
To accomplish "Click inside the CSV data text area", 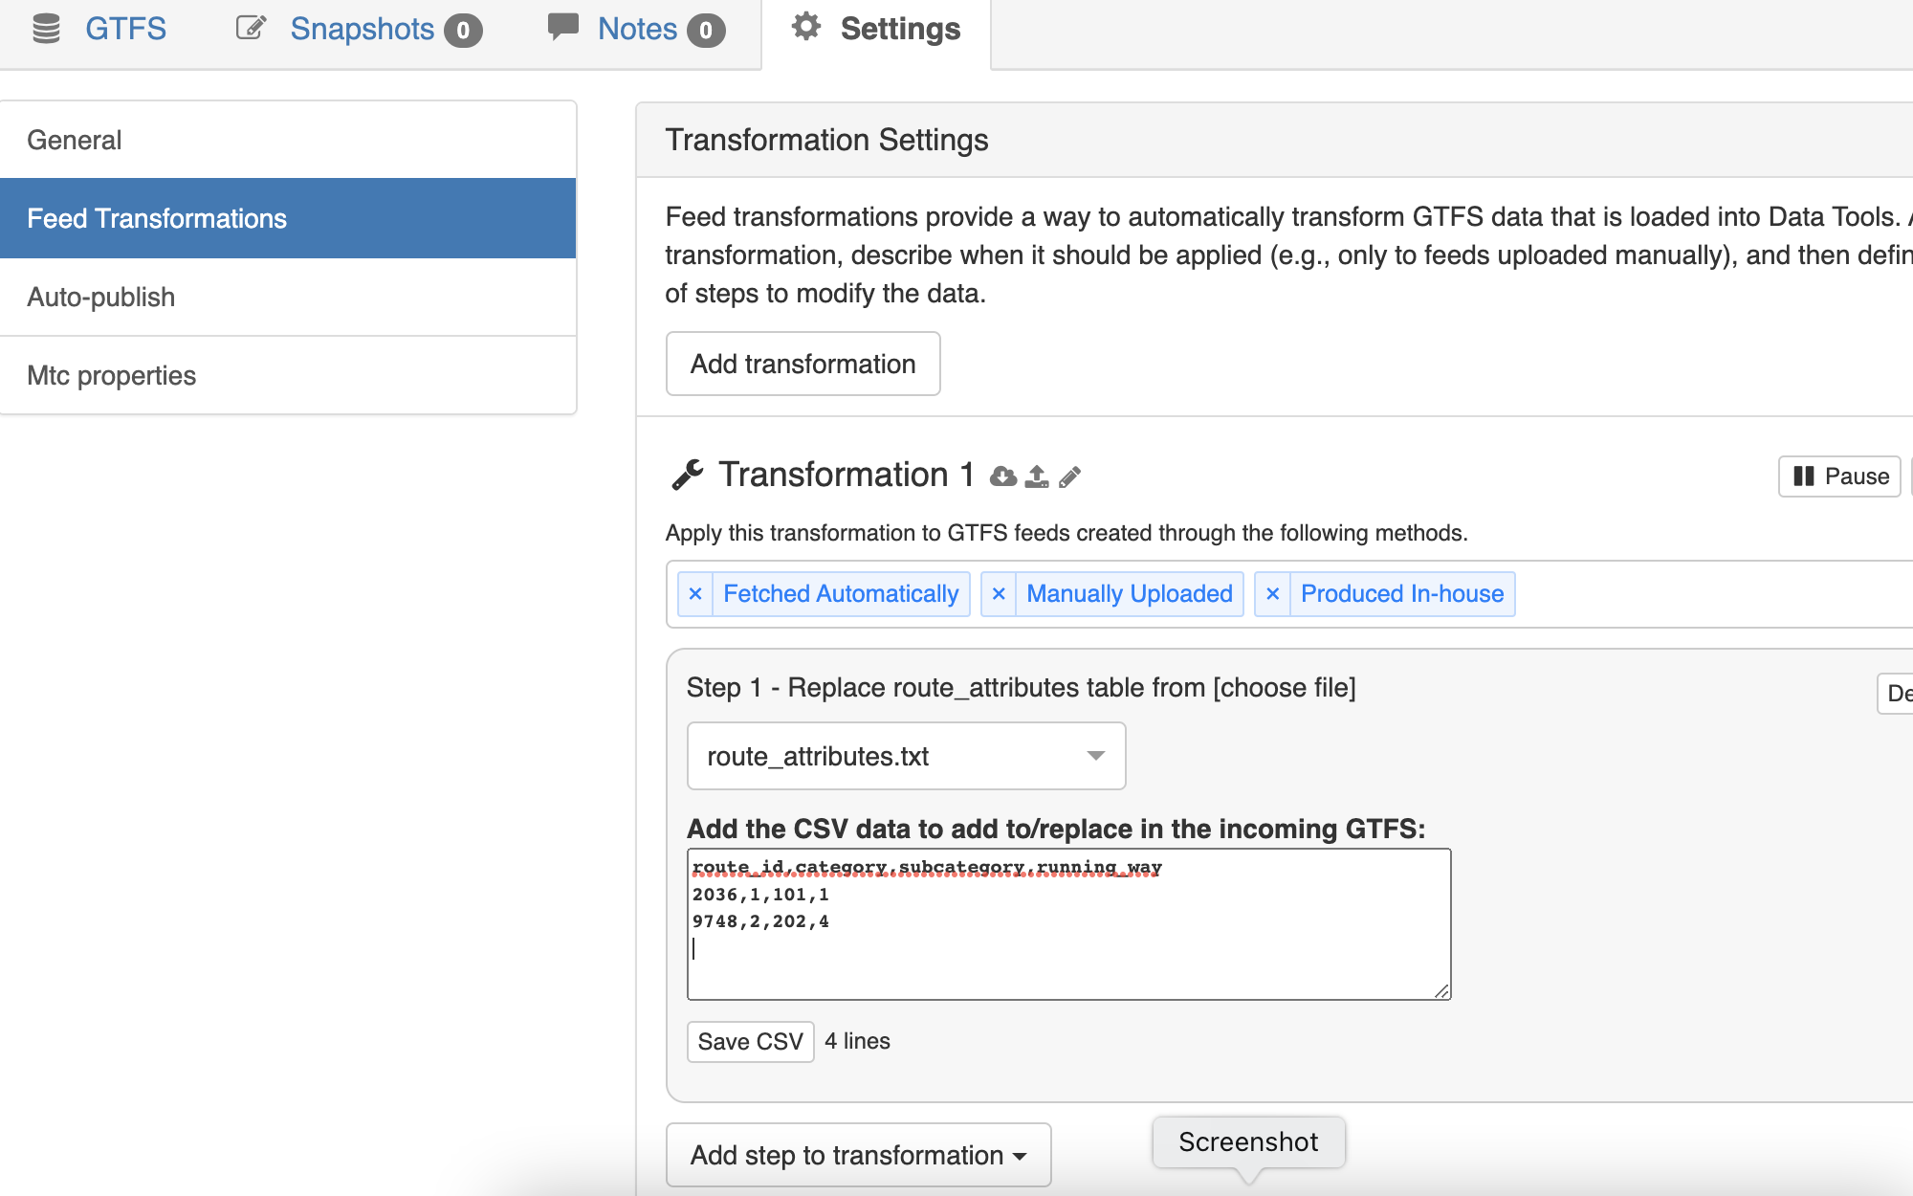I will pyautogui.click(x=1068, y=924).
